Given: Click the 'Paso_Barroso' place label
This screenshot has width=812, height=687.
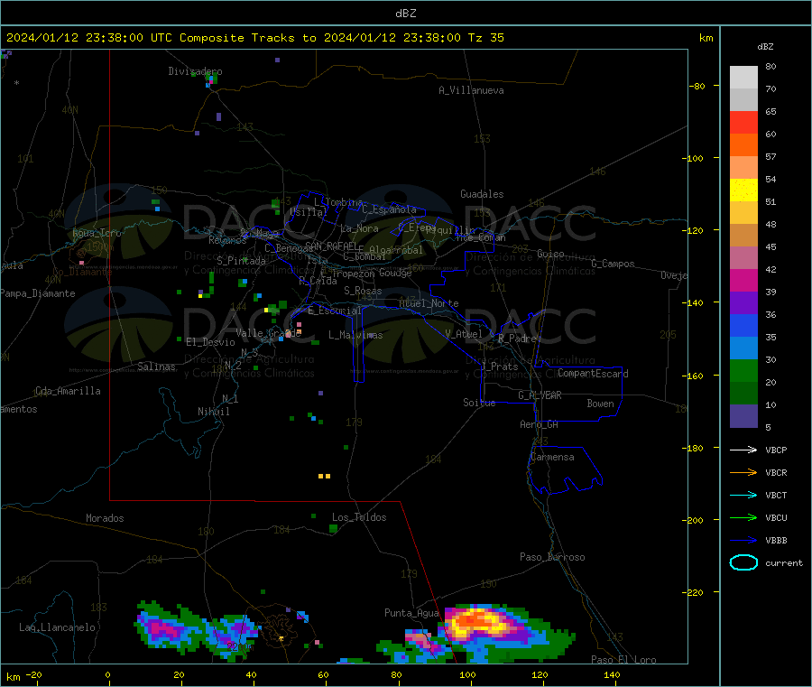Looking at the screenshot, I should coord(552,557).
